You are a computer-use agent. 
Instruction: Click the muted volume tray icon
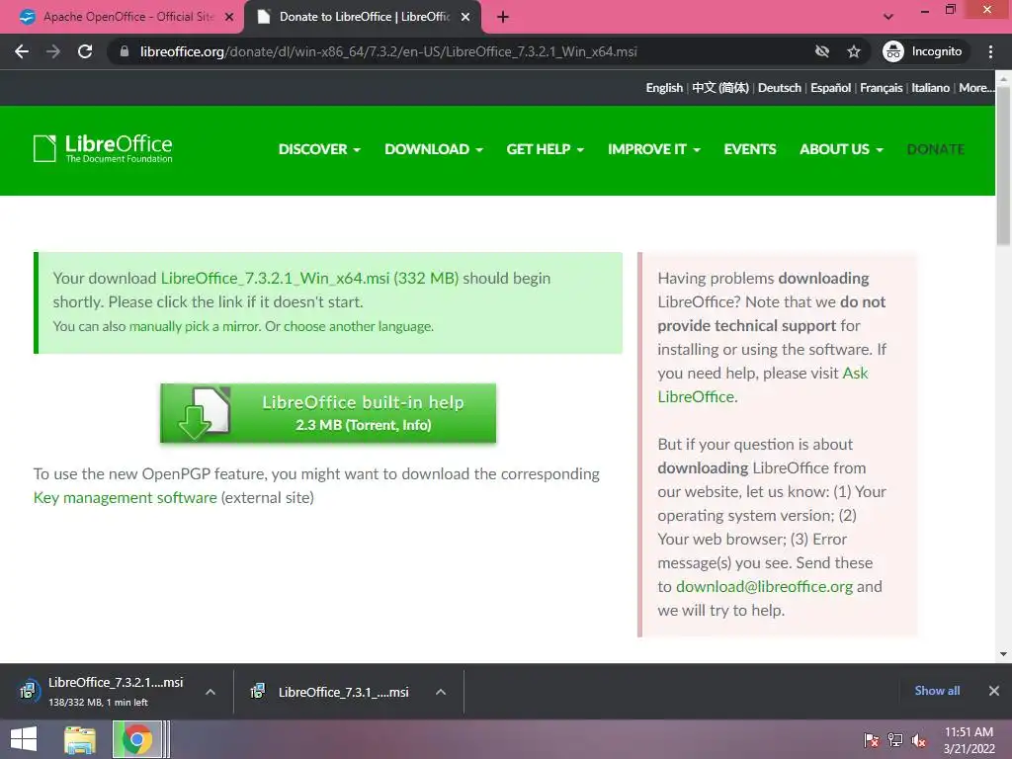(x=919, y=740)
